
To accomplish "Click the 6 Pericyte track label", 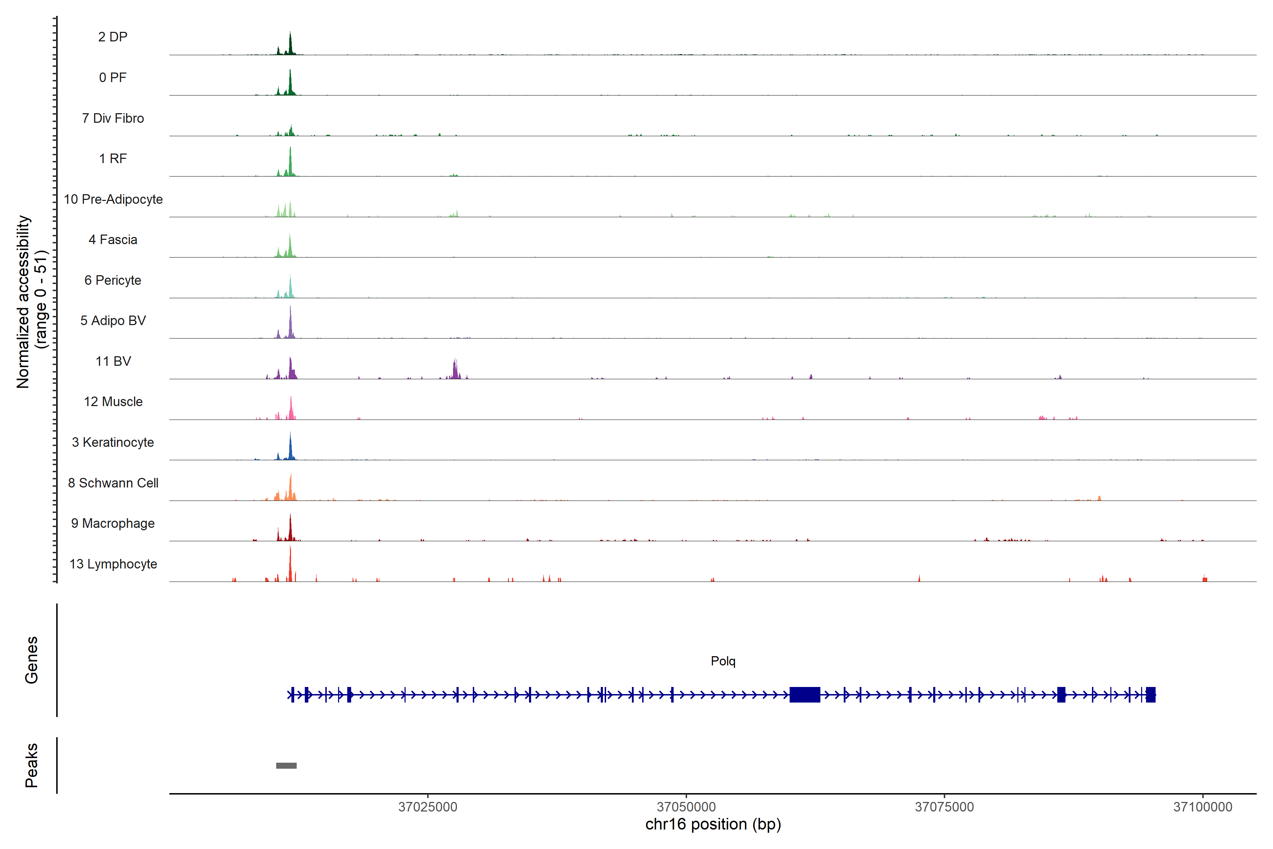I will coord(112,281).
